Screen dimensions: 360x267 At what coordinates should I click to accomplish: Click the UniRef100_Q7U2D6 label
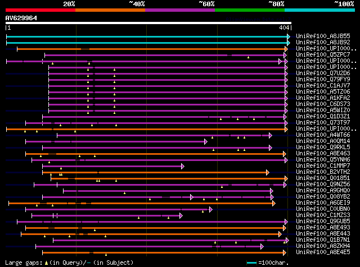click(323, 73)
